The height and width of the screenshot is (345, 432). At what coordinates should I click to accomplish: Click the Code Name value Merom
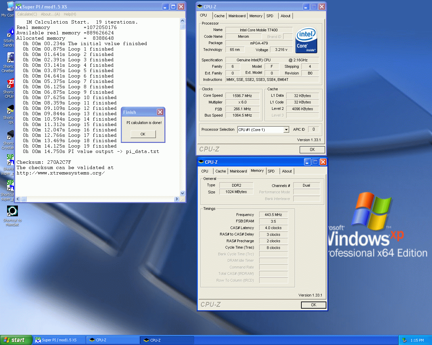(x=243, y=36)
